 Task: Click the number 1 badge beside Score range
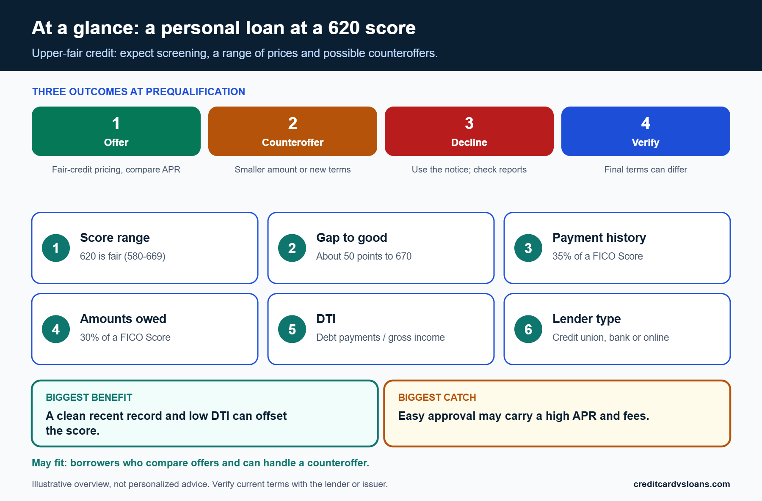point(56,248)
